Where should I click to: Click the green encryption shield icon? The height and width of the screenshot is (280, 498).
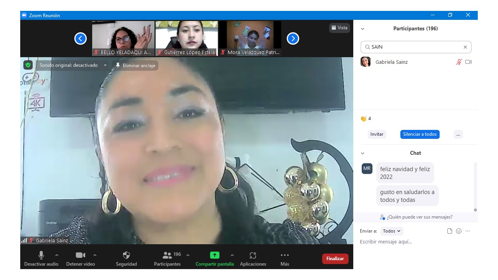click(x=28, y=65)
